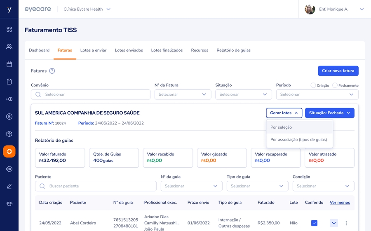This screenshot has width=371, height=231.
Task: Uncheck Conferido checkbox for Abel Cordeiro
Action: (x=314, y=223)
